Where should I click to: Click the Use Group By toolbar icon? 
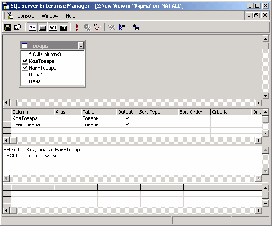coord(122,27)
